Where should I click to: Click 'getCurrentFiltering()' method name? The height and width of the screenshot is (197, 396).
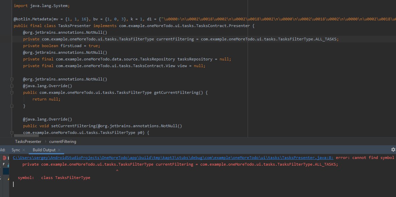pos(178,92)
